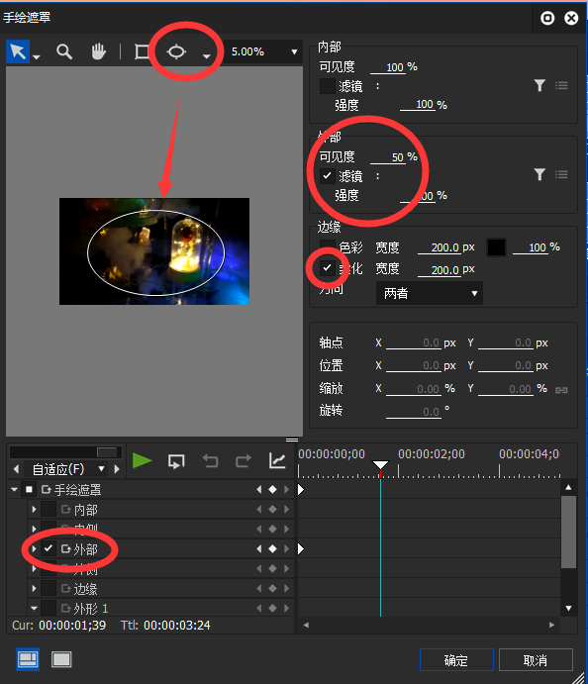Edit the 轴点 X value field

coord(414,342)
